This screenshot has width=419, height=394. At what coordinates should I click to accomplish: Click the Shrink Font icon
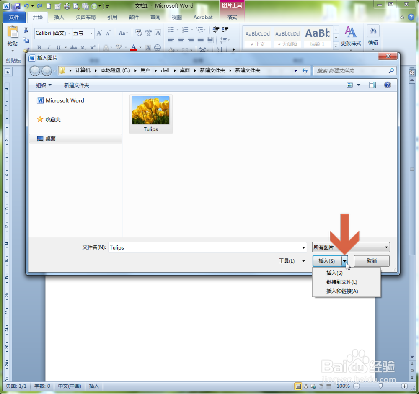108,33
